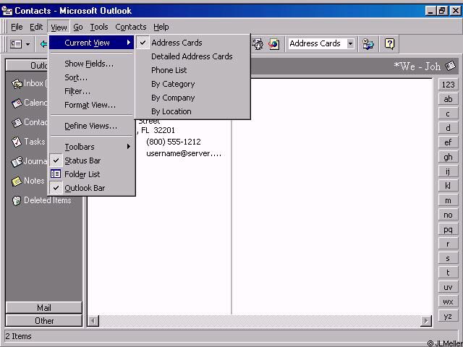The image size is (463, 347).
Task: Open the Contacts menu
Action: 130,27
